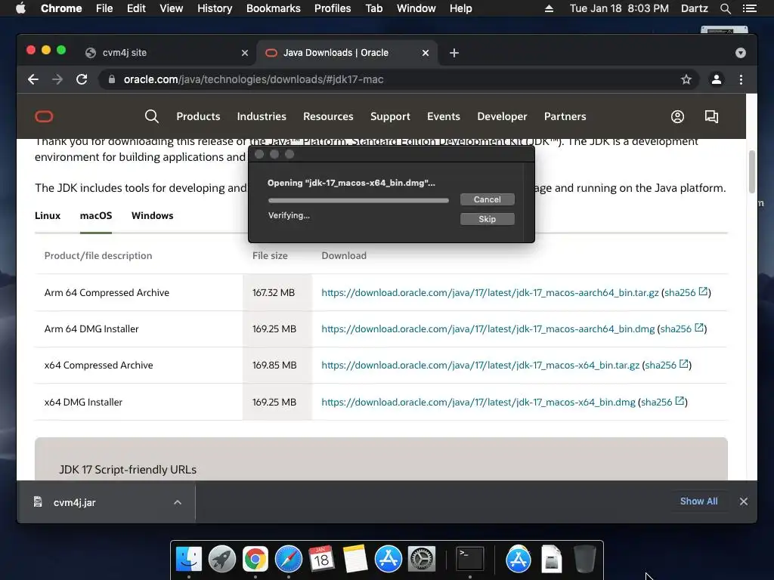
Task: Click Show All downloads
Action: tap(698, 501)
